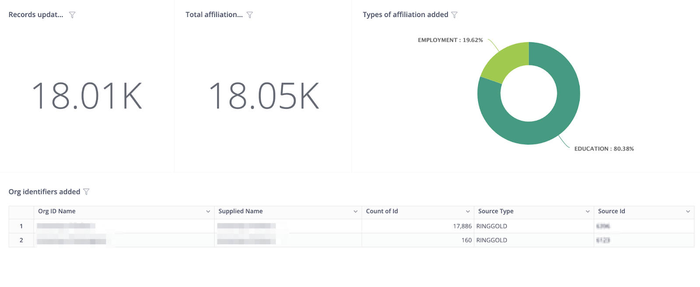700x287 pixels.
Task: Open Source Type column dropdown
Action: 588,211
